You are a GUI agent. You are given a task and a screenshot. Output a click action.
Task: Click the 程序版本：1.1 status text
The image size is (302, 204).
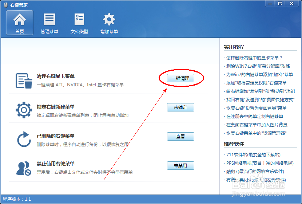(17, 199)
